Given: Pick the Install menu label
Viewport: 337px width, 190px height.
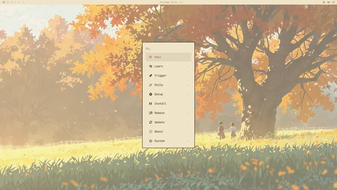Looking at the screenshot, I should coord(160,103).
